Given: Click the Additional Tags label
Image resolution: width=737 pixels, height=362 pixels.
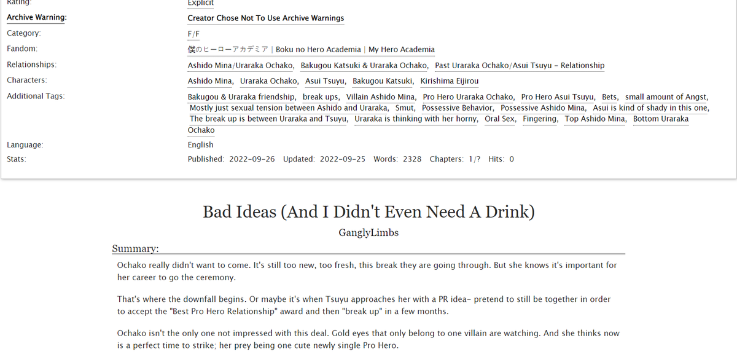Looking at the screenshot, I should pyautogui.click(x=36, y=96).
